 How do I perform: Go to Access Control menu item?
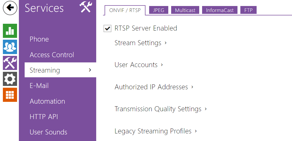coord(52,55)
